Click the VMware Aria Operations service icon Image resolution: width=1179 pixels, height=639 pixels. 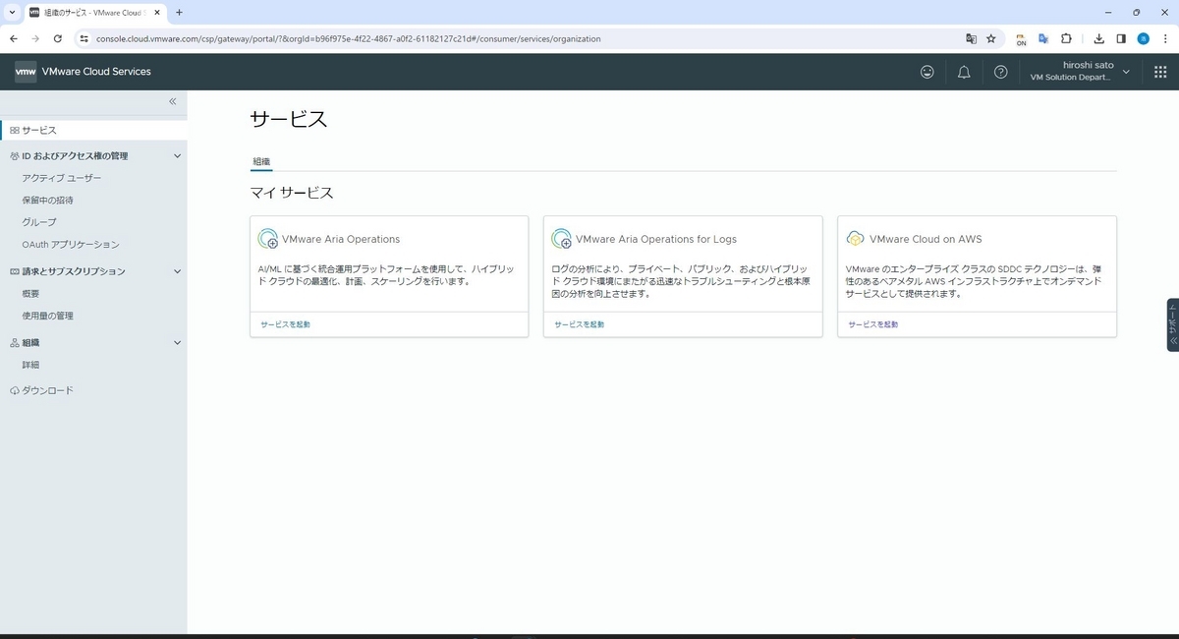[x=267, y=239]
